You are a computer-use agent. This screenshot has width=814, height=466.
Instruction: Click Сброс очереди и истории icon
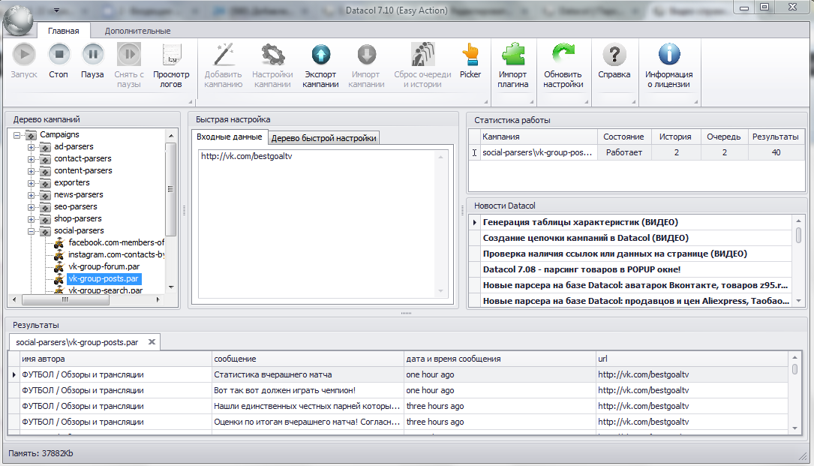(x=422, y=55)
